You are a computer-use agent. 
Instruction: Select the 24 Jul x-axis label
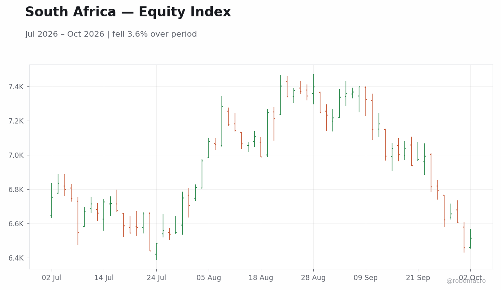[x=156, y=278]
